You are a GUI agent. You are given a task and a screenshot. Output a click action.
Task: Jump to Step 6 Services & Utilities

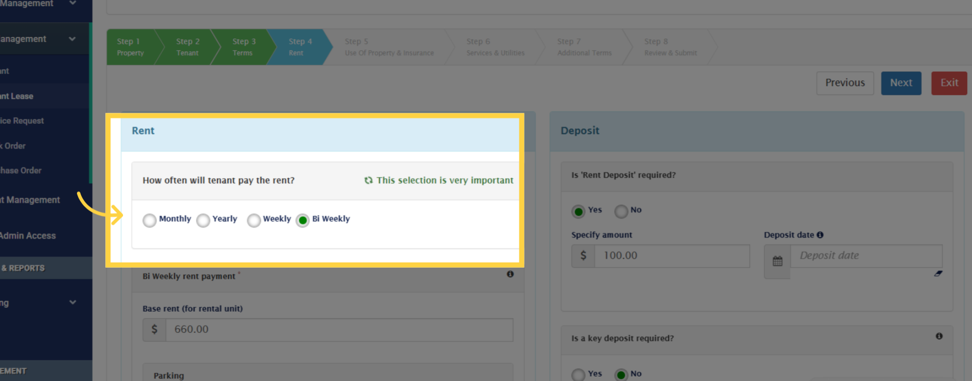[x=495, y=47]
